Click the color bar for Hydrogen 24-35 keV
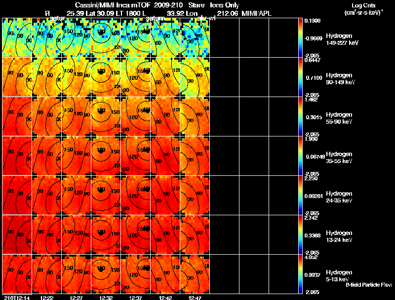Screen dimensions: 395x300 point(300,195)
